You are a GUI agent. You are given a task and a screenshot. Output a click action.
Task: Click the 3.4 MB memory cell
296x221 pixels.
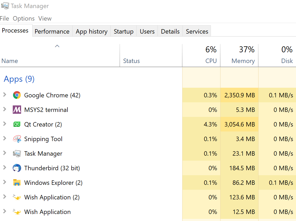(239, 139)
